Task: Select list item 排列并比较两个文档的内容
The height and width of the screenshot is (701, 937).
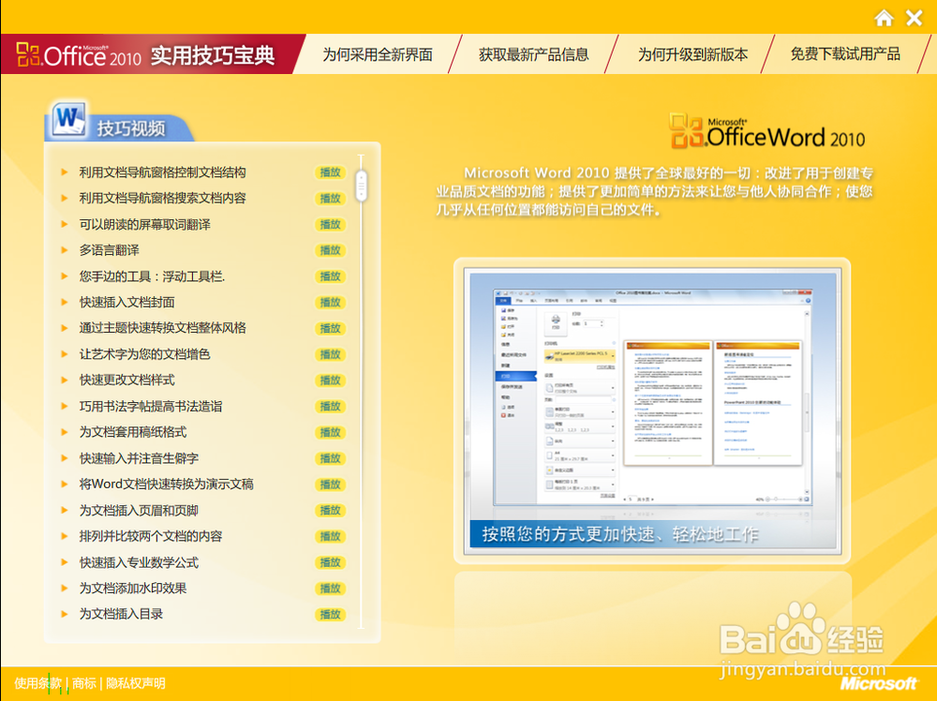Action: (x=151, y=536)
